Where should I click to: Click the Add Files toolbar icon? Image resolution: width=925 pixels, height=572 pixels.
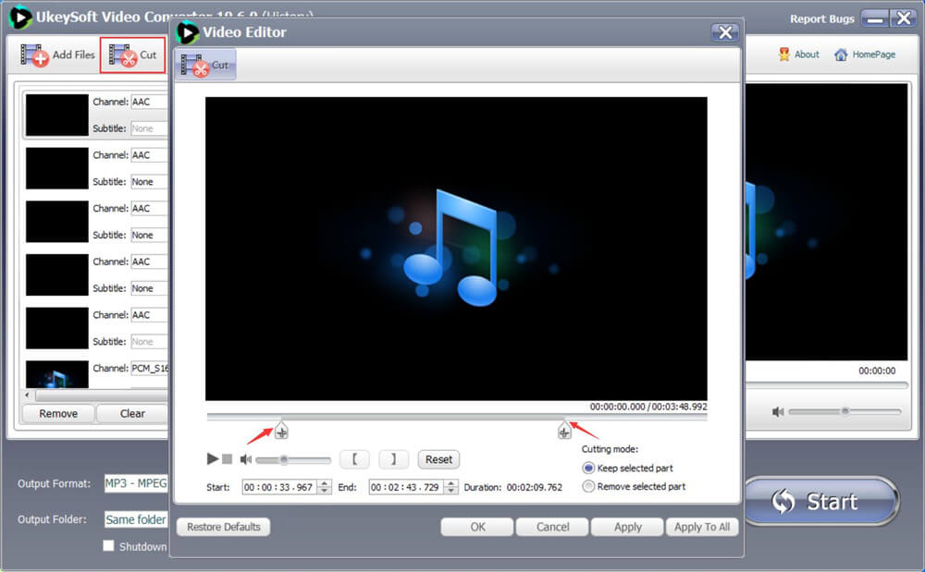point(35,55)
